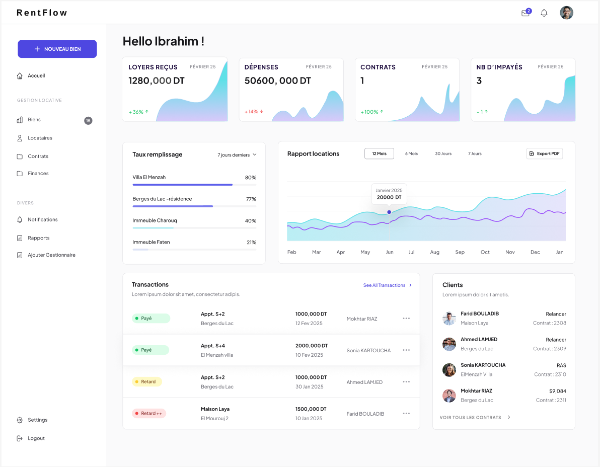Expand the 7 jours derniers dropdown
The width and height of the screenshot is (600, 467).
coord(237,155)
